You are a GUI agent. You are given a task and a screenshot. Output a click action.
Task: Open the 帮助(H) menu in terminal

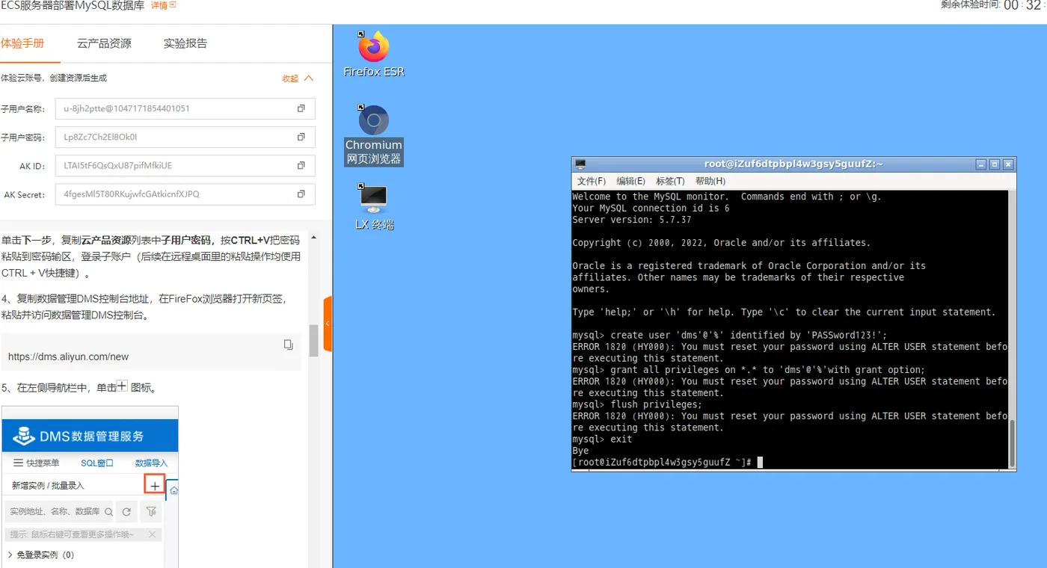[710, 181]
